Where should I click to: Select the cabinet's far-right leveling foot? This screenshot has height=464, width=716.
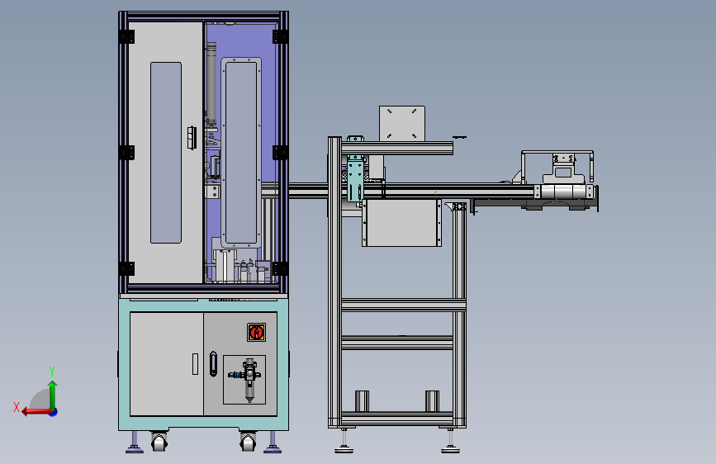click(273, 442)
